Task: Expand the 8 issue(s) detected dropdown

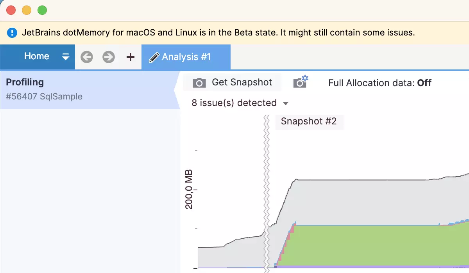Action: 240,103
